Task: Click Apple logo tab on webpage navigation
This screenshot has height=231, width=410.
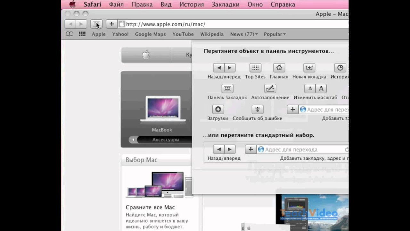Action: (146, 55)
